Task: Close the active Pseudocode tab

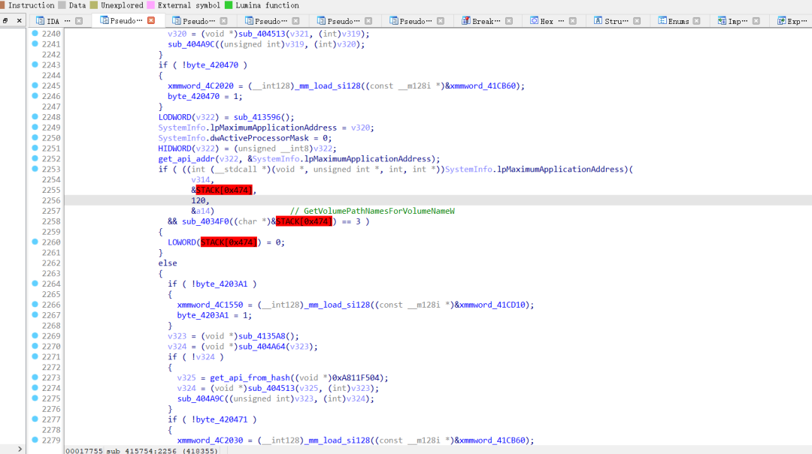Action: coord(151,20)
